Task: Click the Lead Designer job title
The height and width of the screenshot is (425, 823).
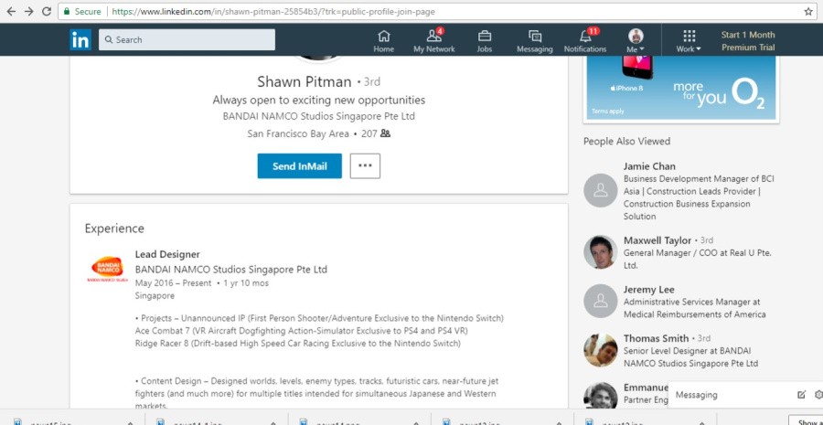Action: point(167,254)
